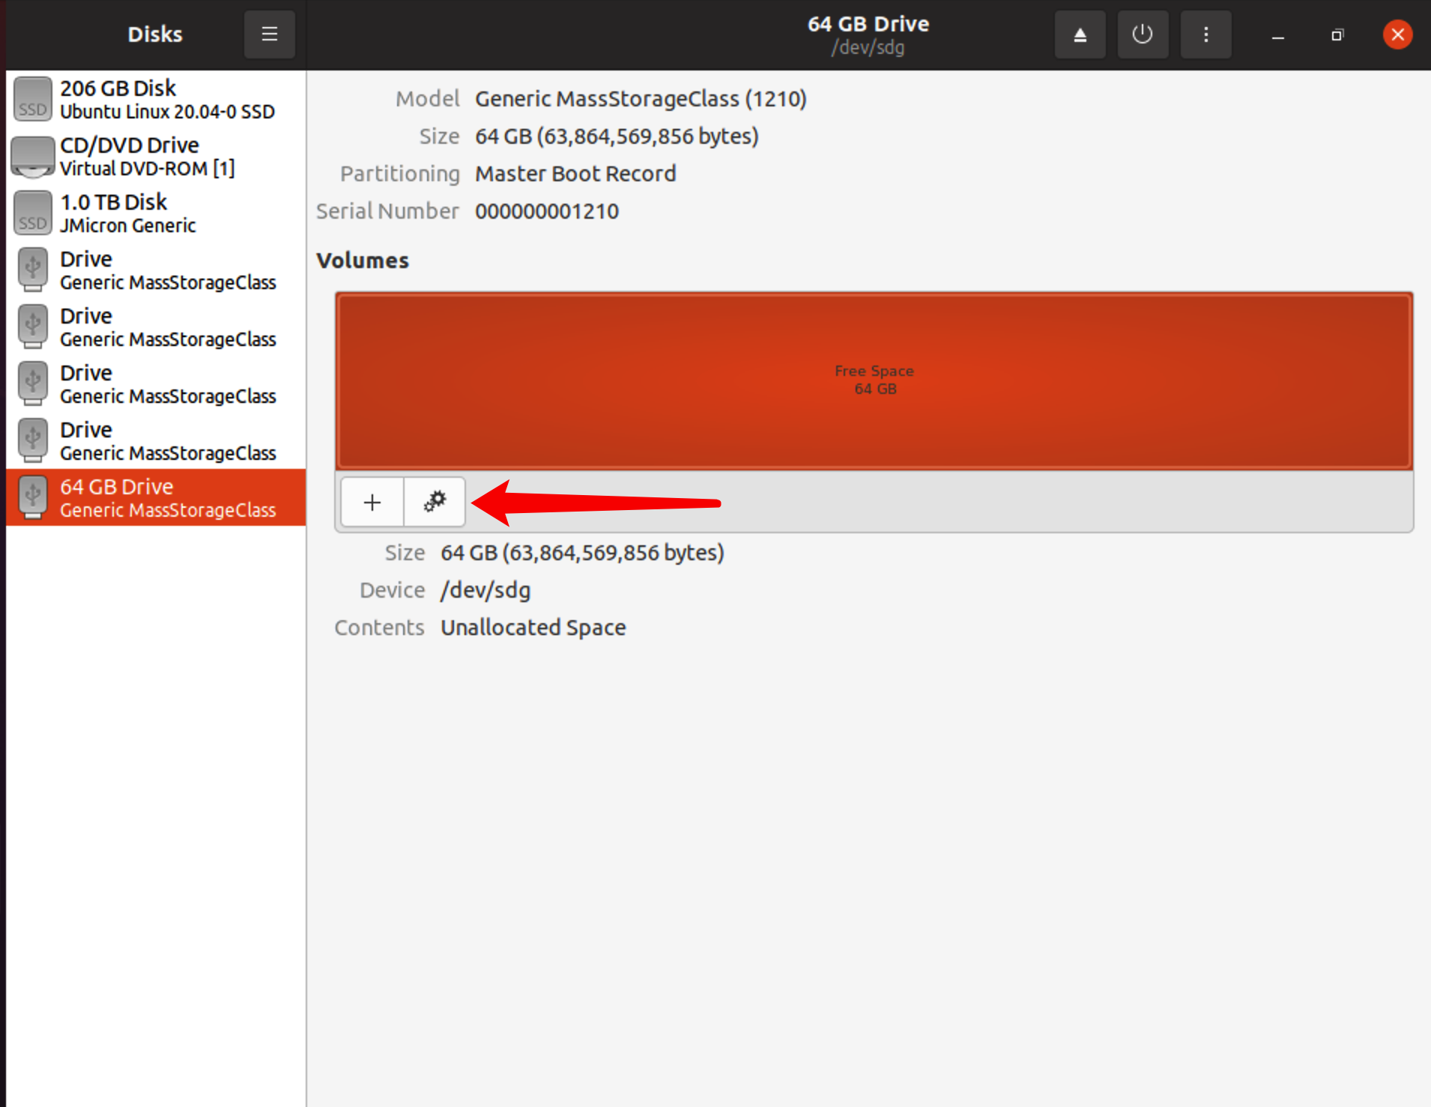Click the 1.0 TB disk SSD icon
1431x1107 pixels.
33,213
